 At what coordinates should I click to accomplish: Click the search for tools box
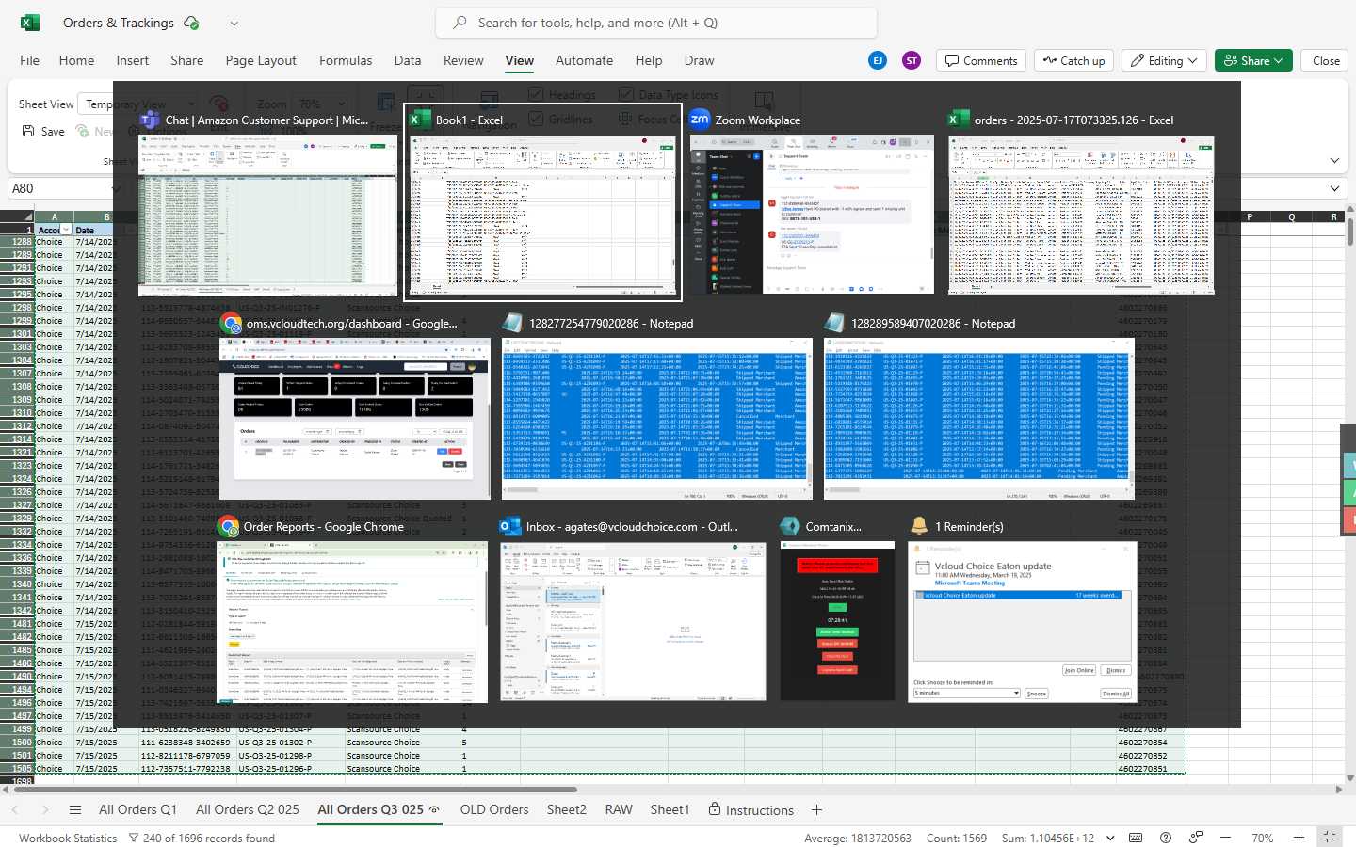click(656, 23)
